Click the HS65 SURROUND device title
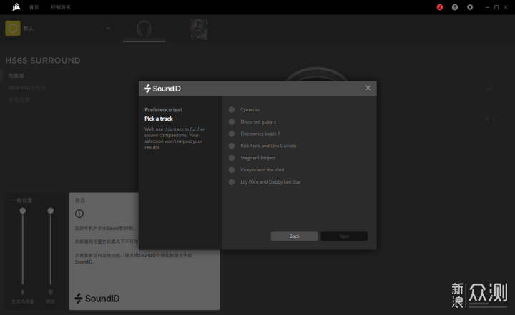The image size is (515, 315). (43, 61)
